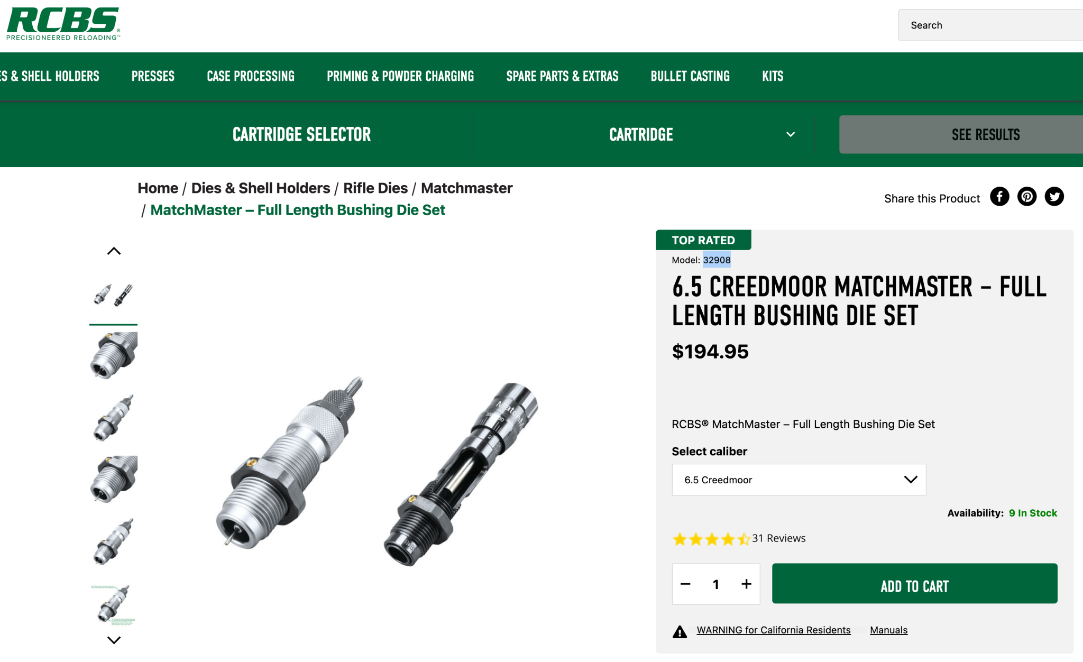
Task: Click the thumbnail carousel down arrow
Action: 114,640
